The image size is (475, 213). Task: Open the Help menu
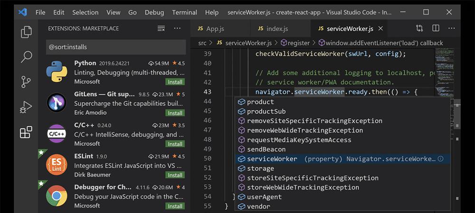[212, 12]
